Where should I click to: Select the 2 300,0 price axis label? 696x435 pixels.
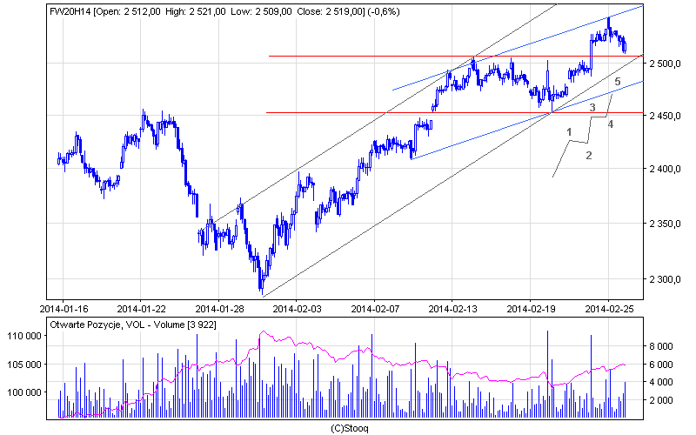pyautogui.click(x=665, y=279)
